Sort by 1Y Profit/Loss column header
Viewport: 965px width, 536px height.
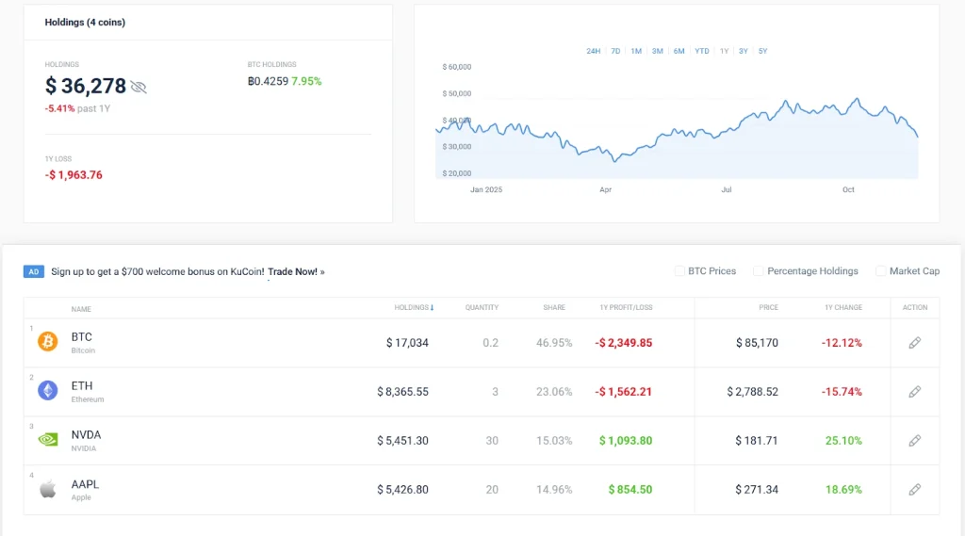click(626, 307)
